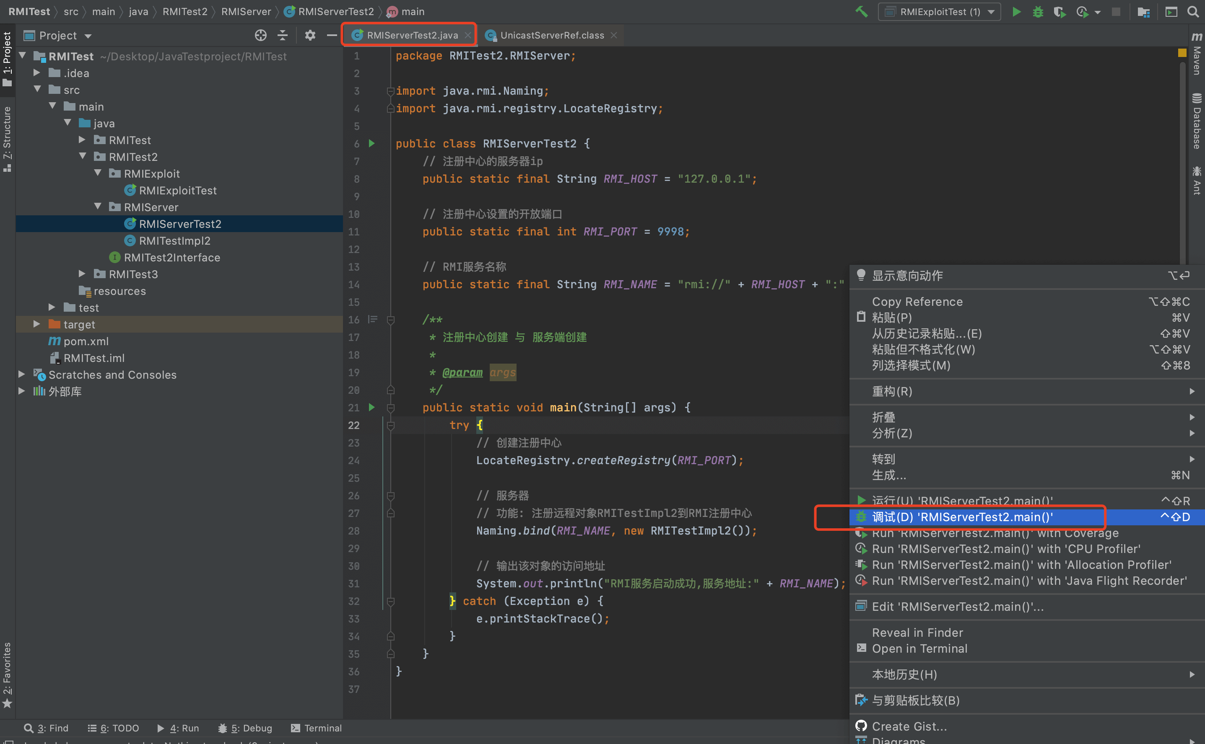The height and width of the screenshot is (744, 1205).
Task: Run the configuration with green play button
Action: pos(1016,11)
